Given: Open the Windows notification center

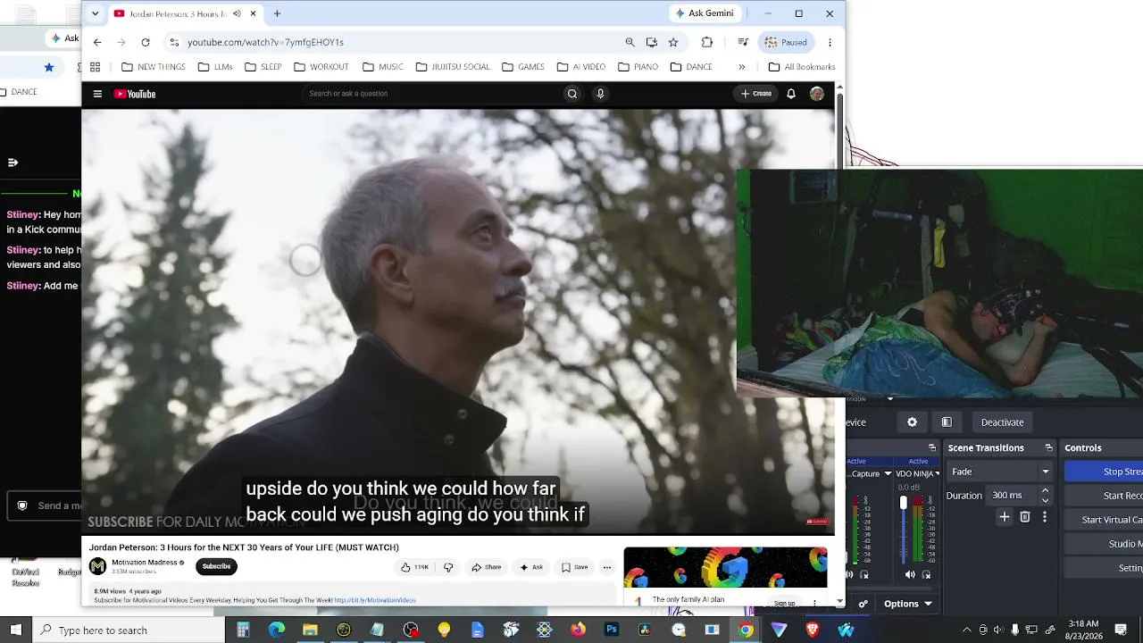Looking at the screenshot, I should [x=1122, y=630].
